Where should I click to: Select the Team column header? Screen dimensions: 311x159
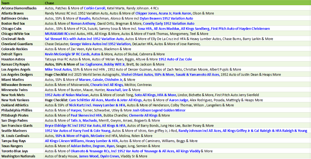[22, 3]
